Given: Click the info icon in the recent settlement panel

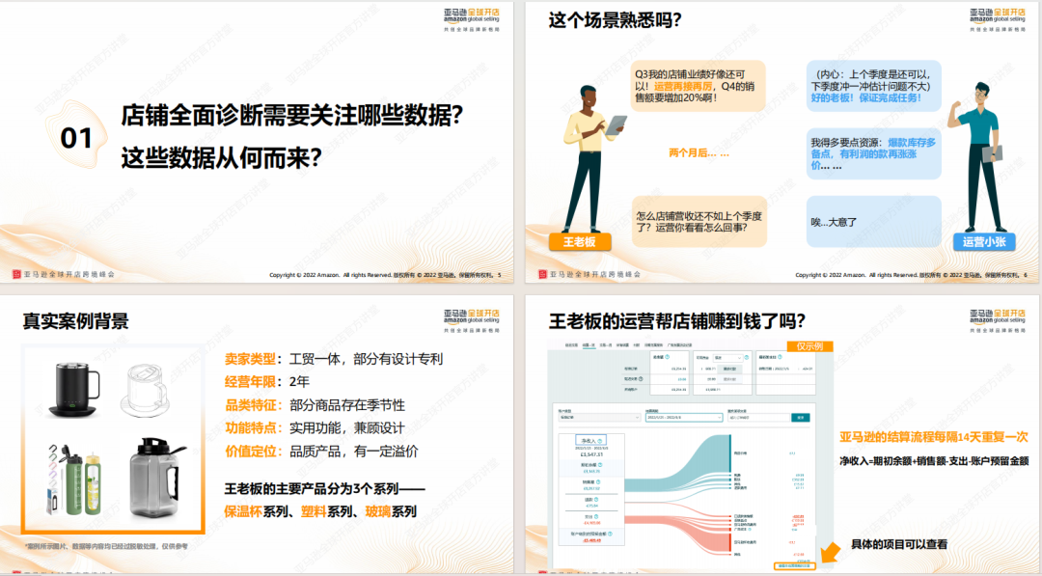Looking at the screenshot, I should click(x=781, y=356).
